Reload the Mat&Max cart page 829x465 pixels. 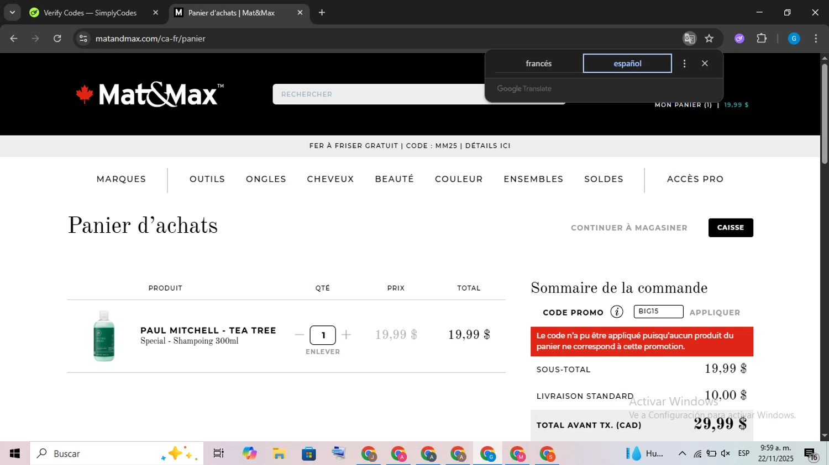(x=57, y=39)
